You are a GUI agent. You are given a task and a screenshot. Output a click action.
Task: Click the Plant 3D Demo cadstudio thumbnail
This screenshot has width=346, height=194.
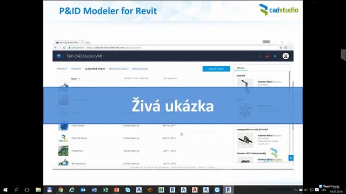[x=63, y=138]
